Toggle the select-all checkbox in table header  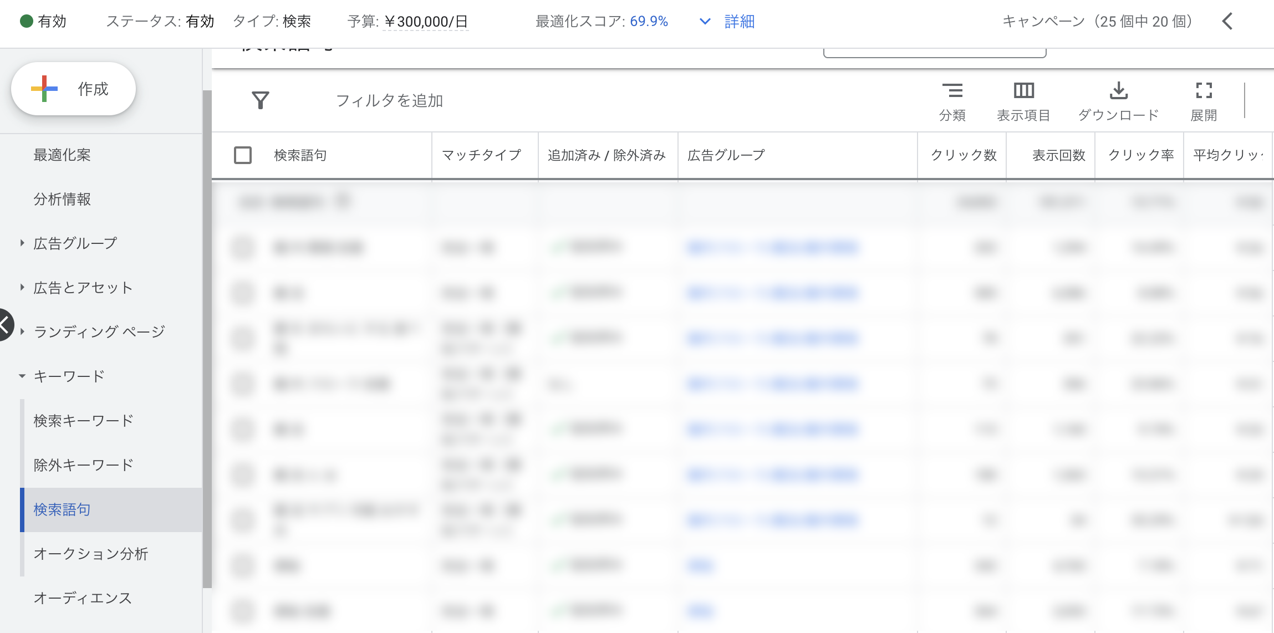[x=242, y=156]
